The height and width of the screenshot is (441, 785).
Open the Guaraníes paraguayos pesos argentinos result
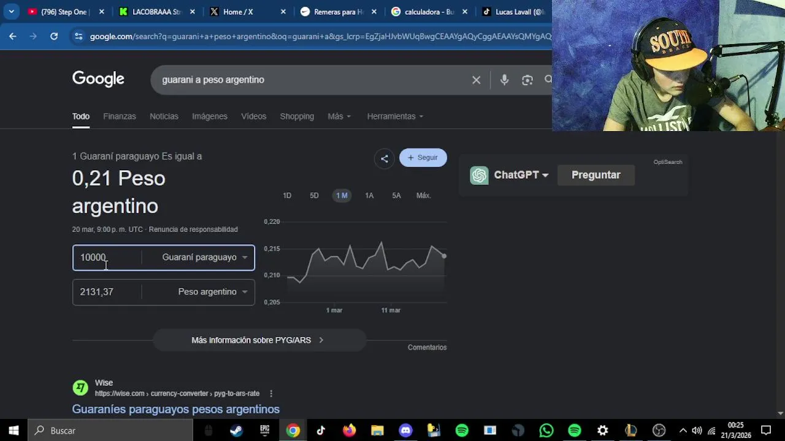(176, 409)
